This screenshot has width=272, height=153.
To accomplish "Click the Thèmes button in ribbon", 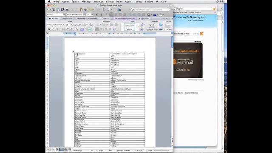I will (x=168, y=27).
